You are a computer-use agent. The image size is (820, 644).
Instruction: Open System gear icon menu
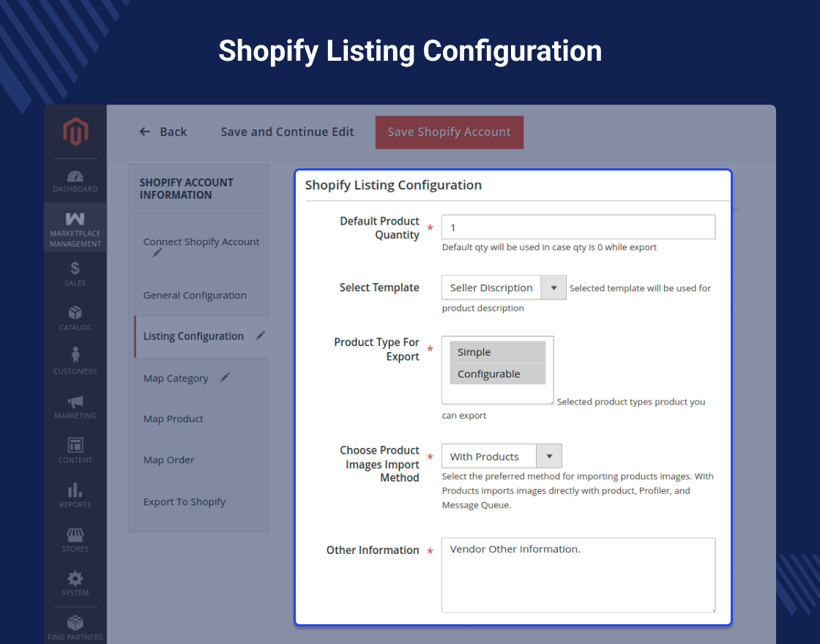[x=75, y=583]
